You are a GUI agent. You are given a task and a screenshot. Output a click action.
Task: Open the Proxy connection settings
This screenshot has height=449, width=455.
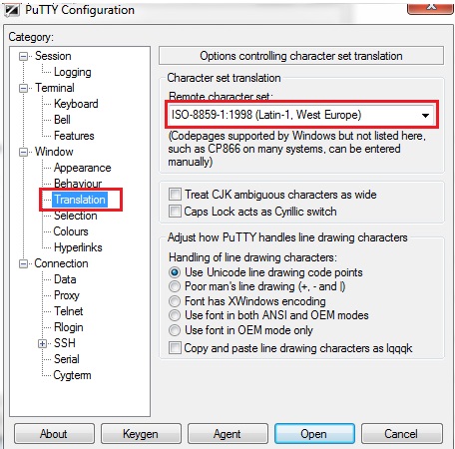click(67, 295)
